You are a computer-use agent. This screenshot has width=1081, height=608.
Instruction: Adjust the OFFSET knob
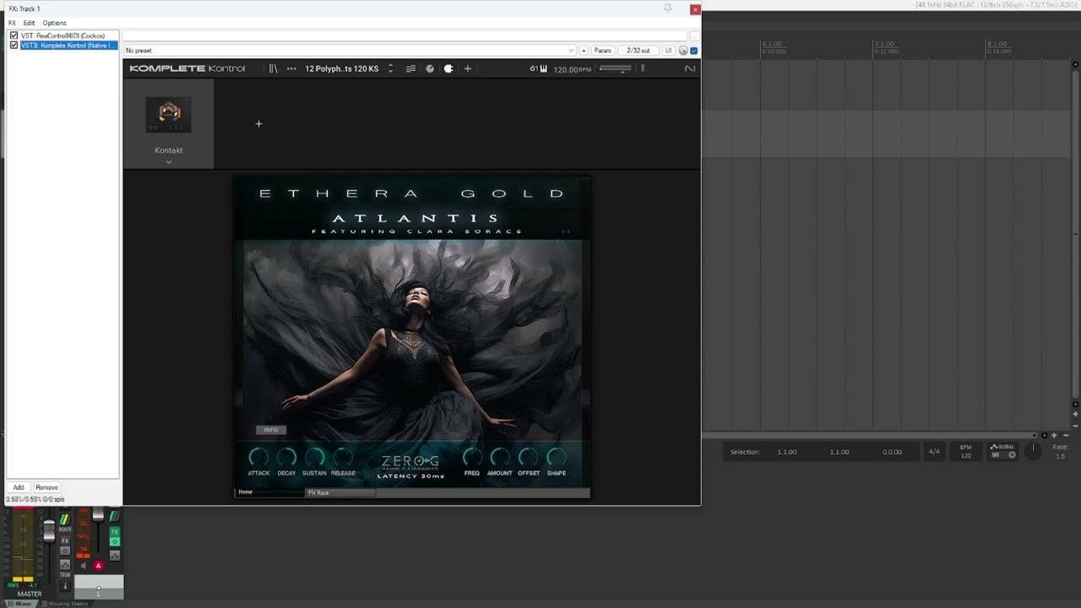[529, 457]
